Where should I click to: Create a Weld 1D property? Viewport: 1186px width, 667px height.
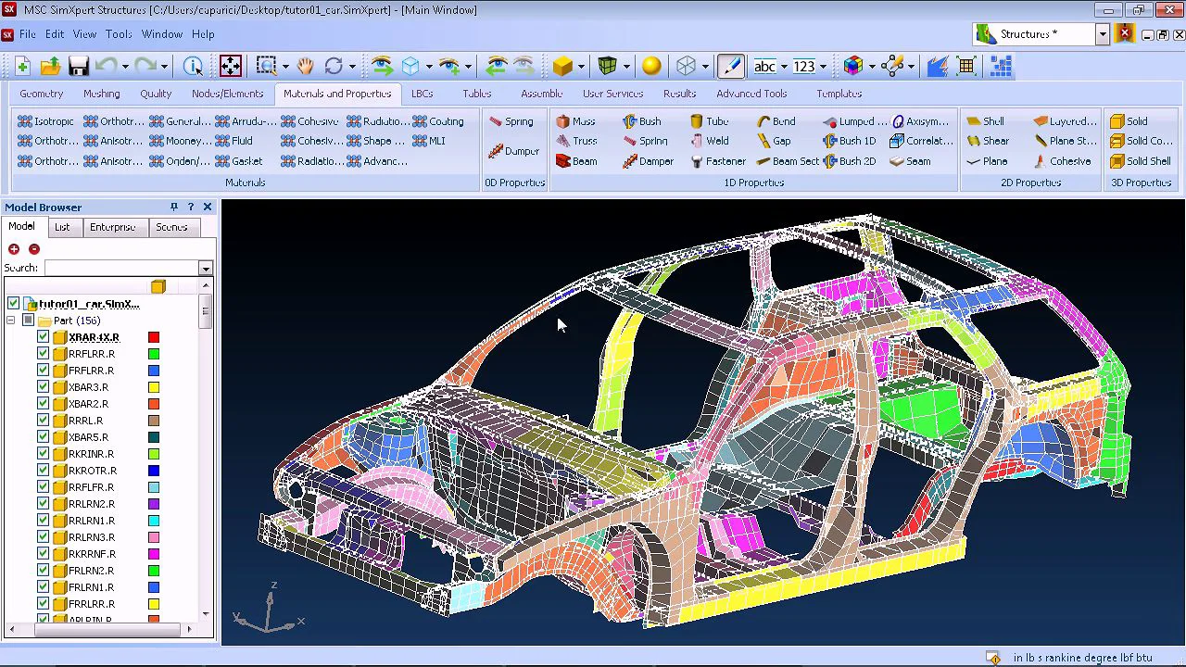pos(710,141)
